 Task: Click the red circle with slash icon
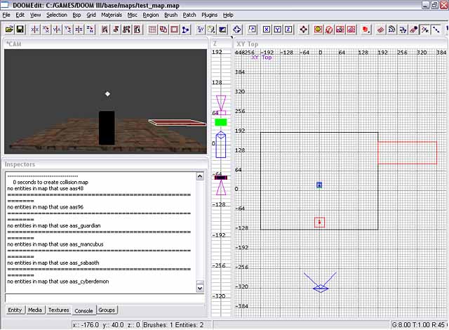[x=329, y=29]
